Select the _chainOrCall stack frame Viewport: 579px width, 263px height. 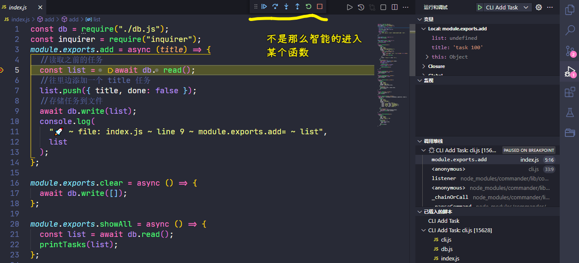(x=487, y=198)
